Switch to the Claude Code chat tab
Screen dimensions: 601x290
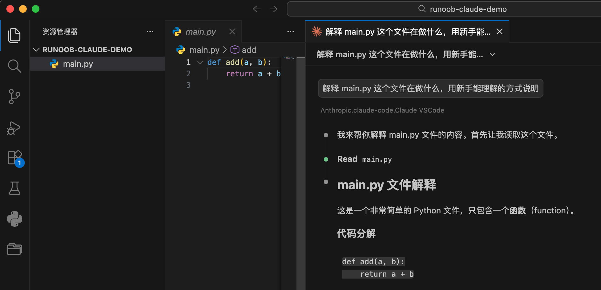click(x=404, y=32)
